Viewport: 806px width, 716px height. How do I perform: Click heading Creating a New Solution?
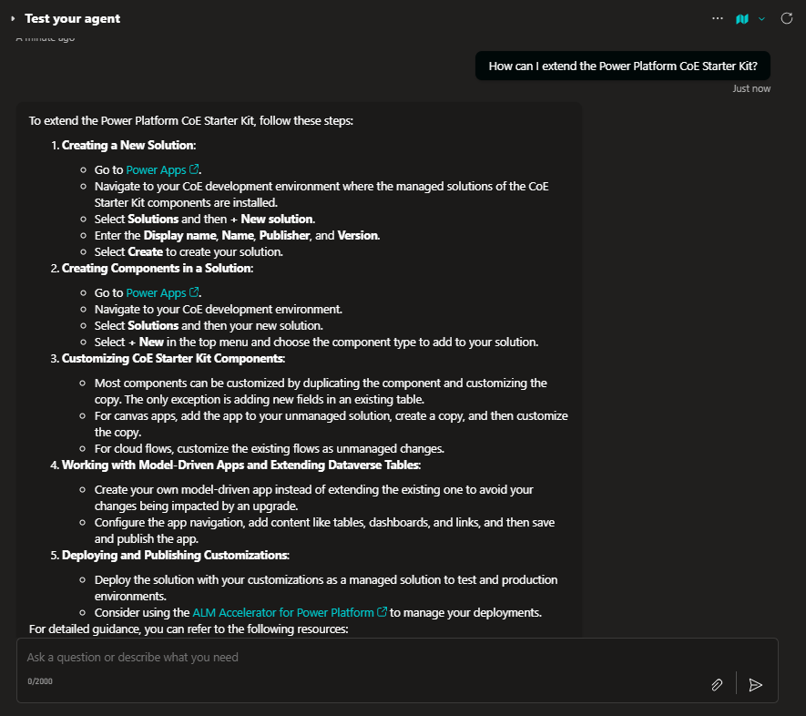(x=128, y=145)
